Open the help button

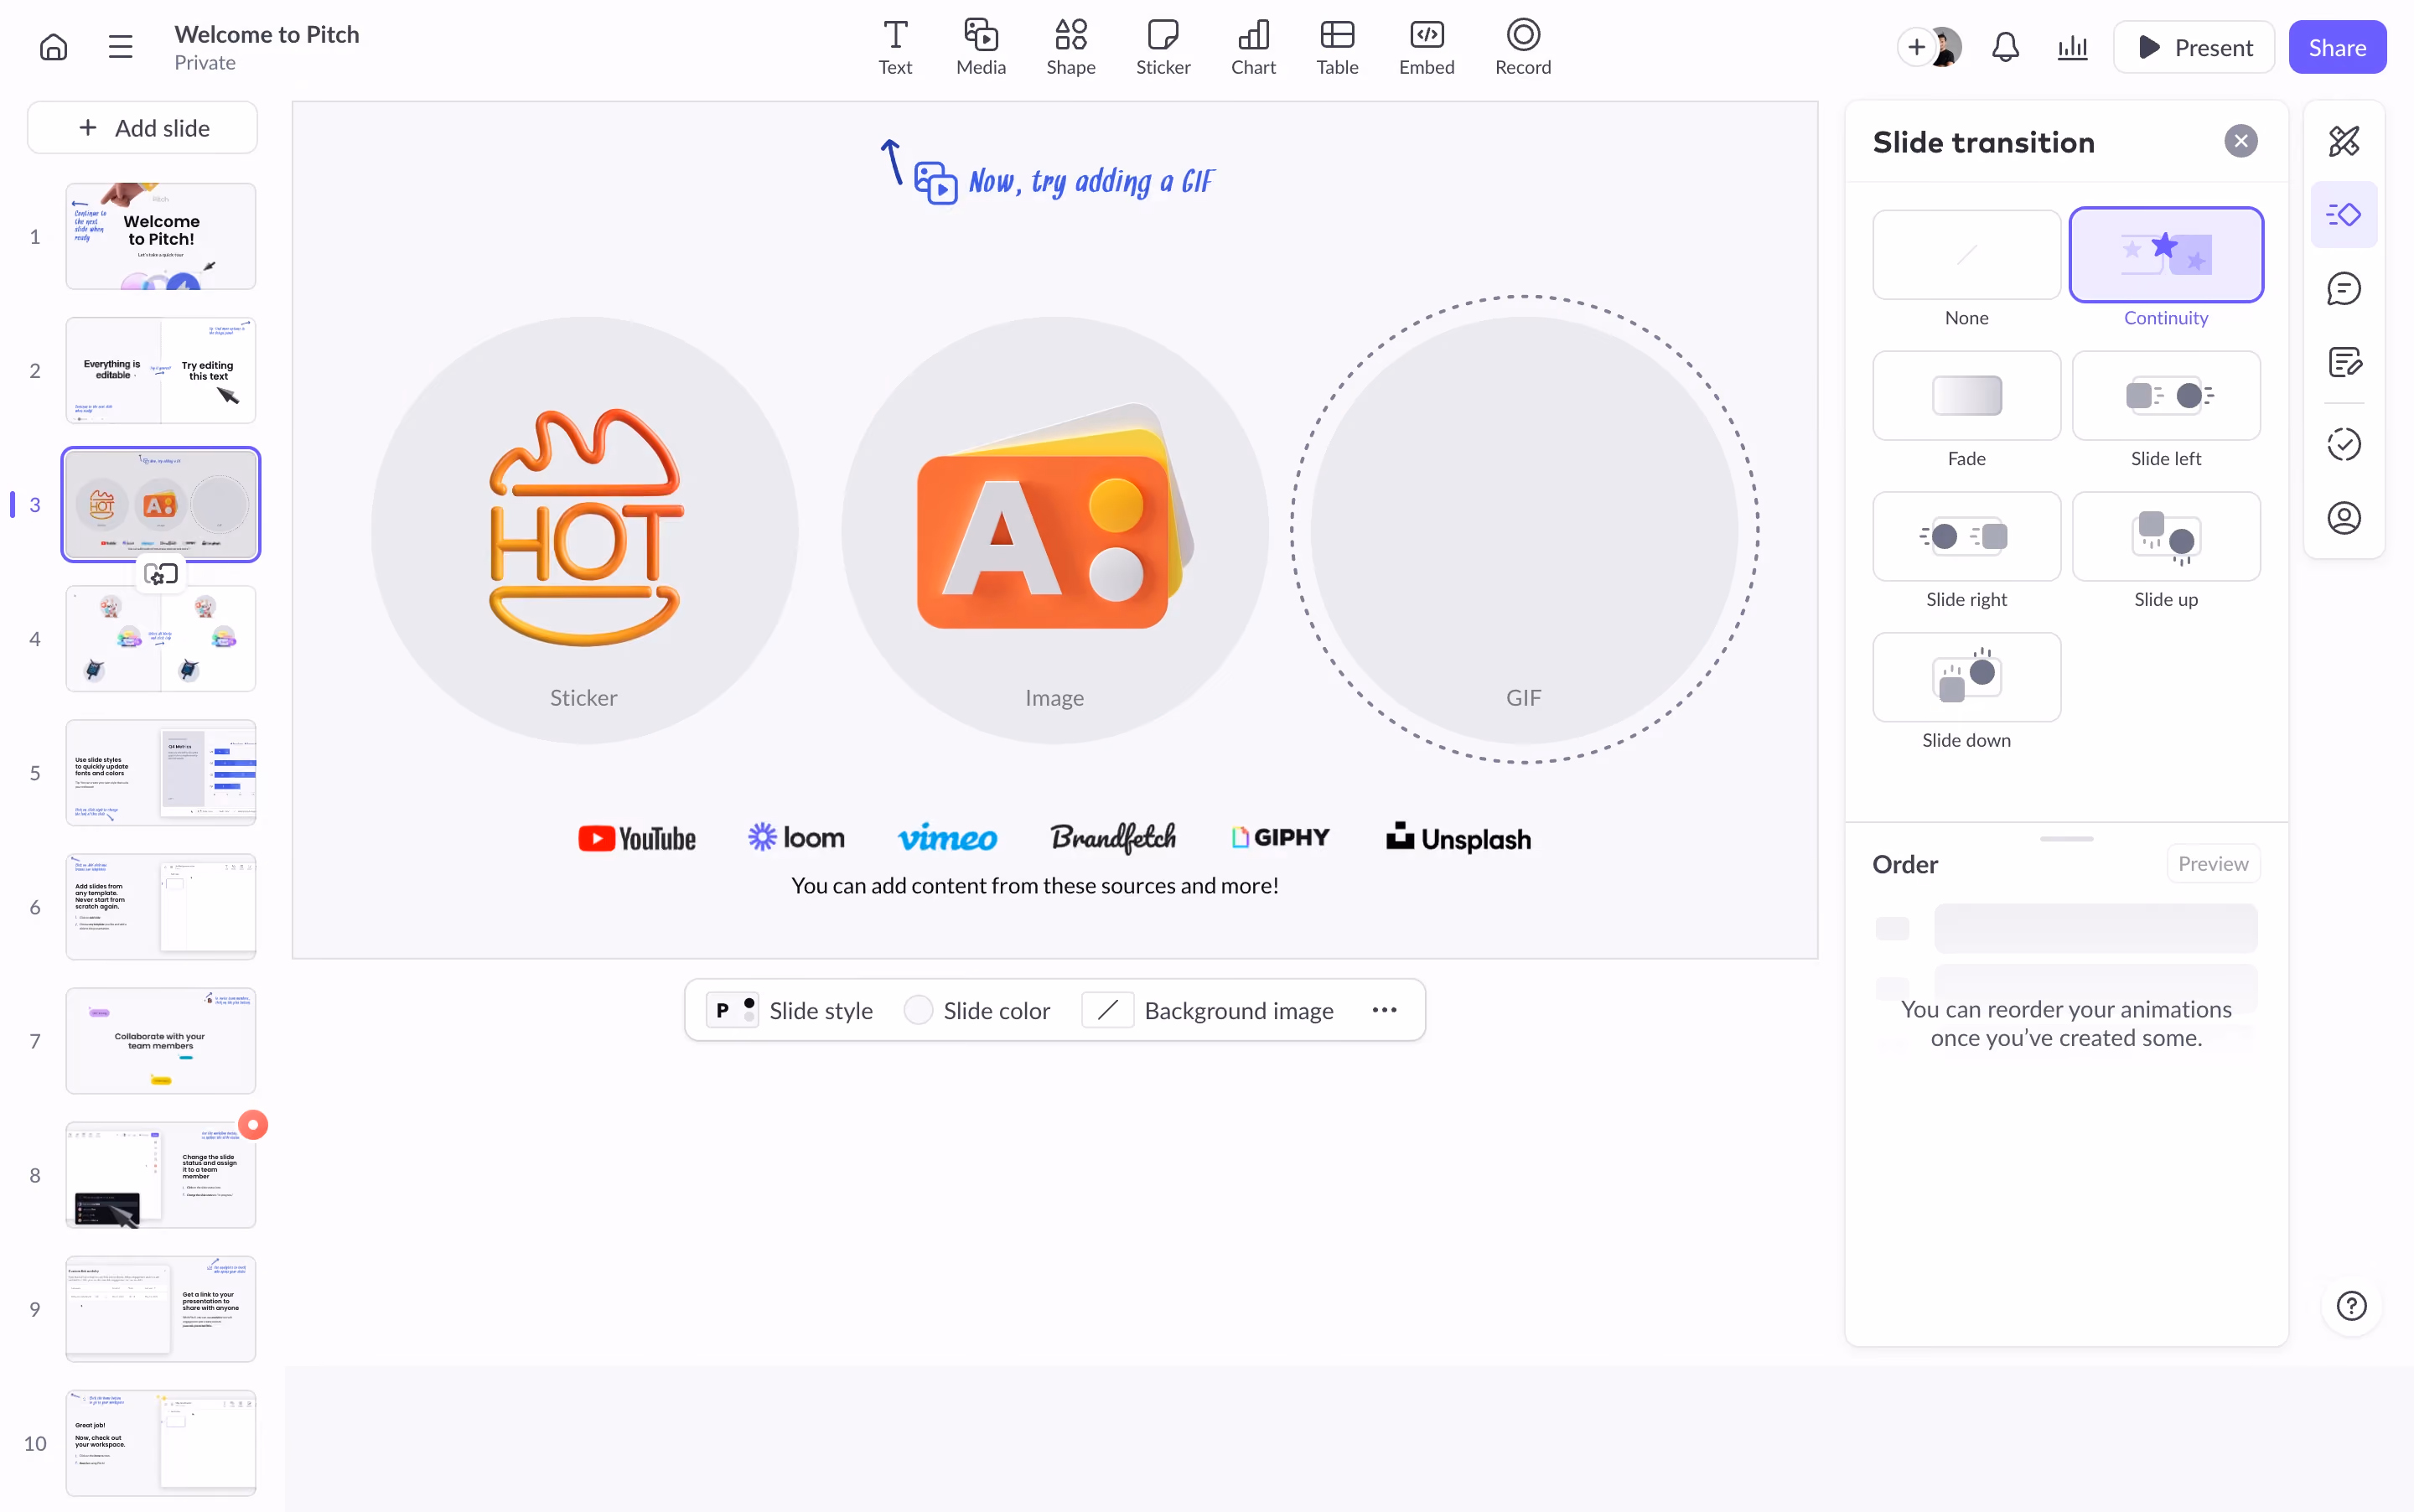(x=2351, y=1306)
